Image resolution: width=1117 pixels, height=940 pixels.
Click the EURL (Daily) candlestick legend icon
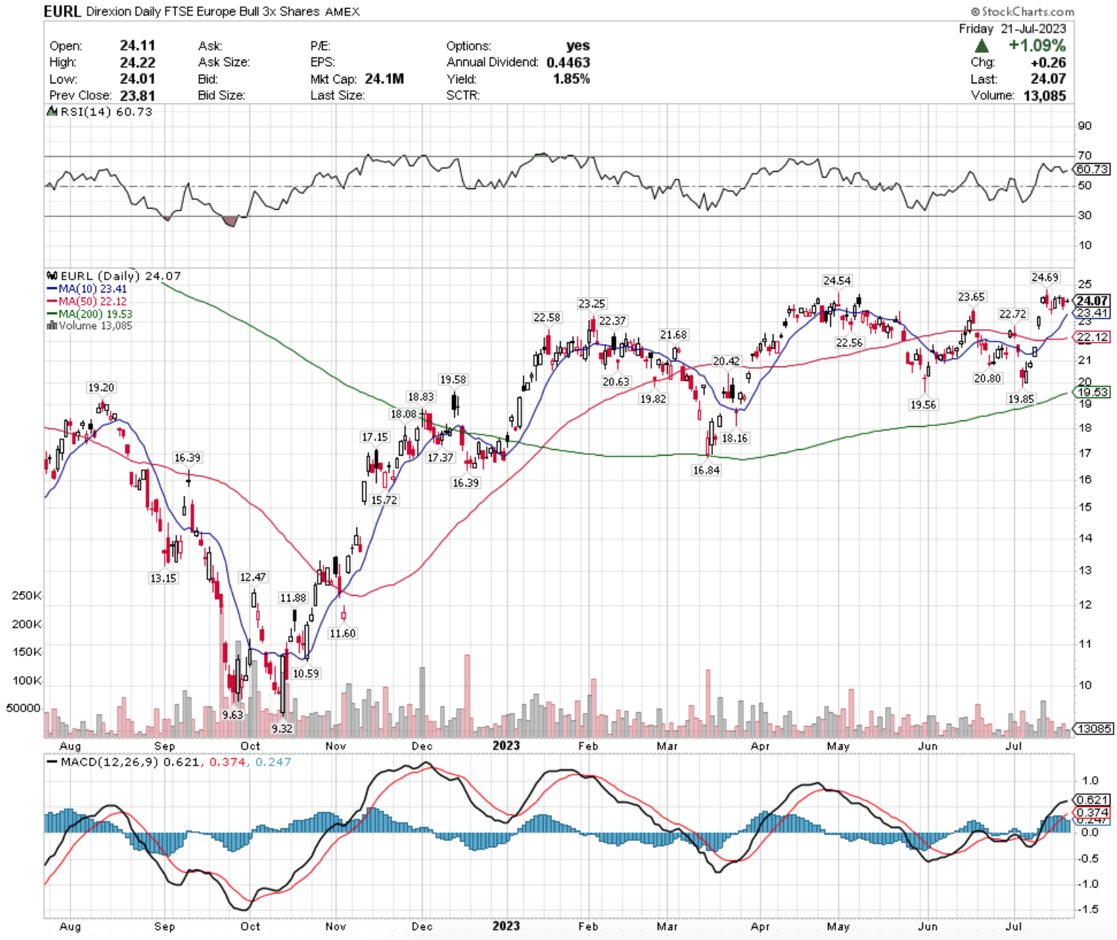(x=52, y=275)
